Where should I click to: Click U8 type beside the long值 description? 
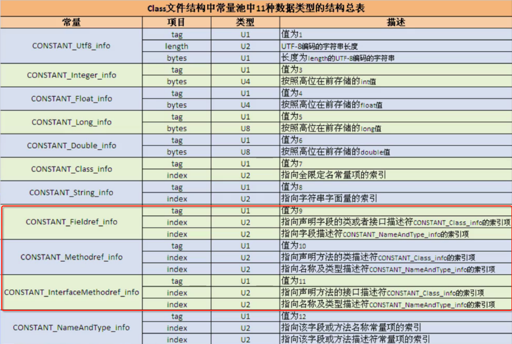point(245,129)
